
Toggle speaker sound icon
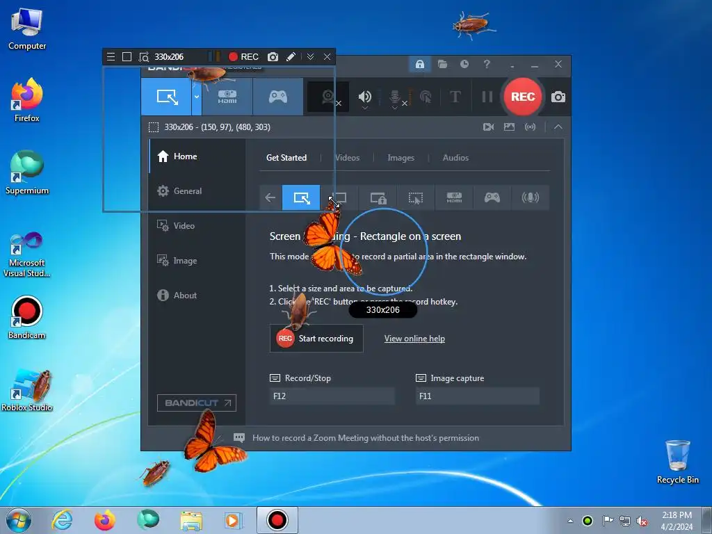pos(364,97)
